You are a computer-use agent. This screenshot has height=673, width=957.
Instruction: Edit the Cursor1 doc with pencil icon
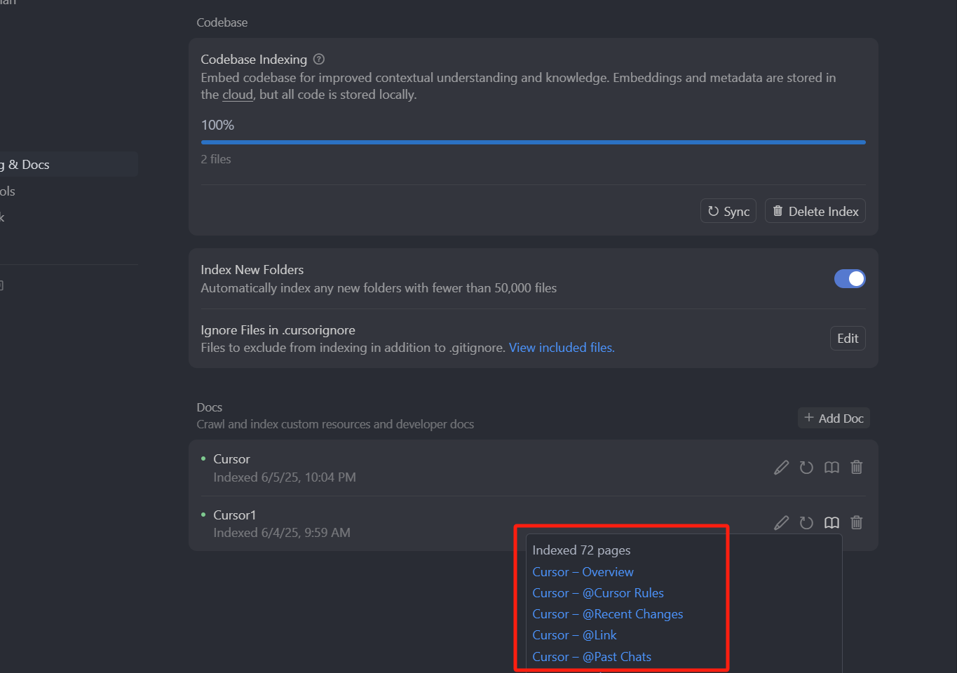[782, 523]
